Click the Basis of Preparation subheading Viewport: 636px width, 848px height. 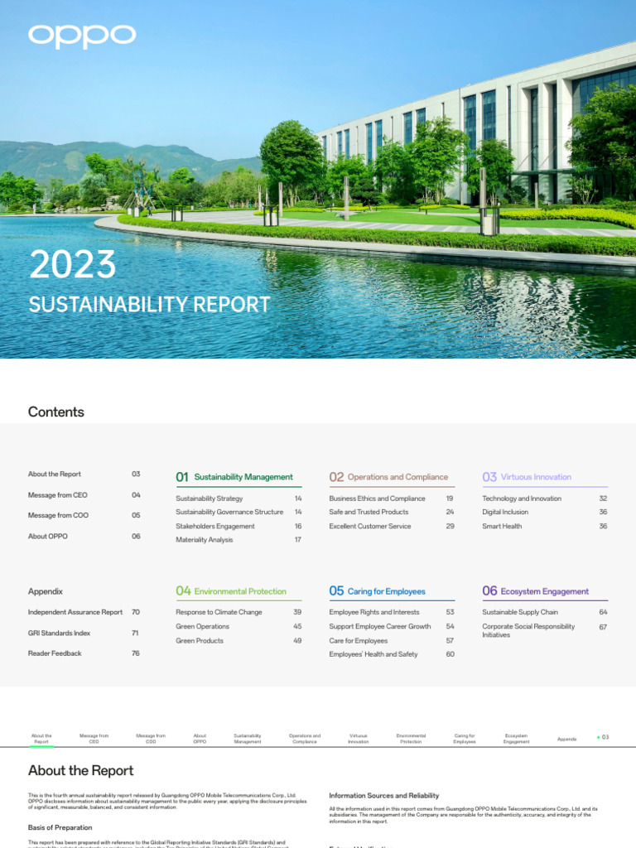(x=60, y=828)
